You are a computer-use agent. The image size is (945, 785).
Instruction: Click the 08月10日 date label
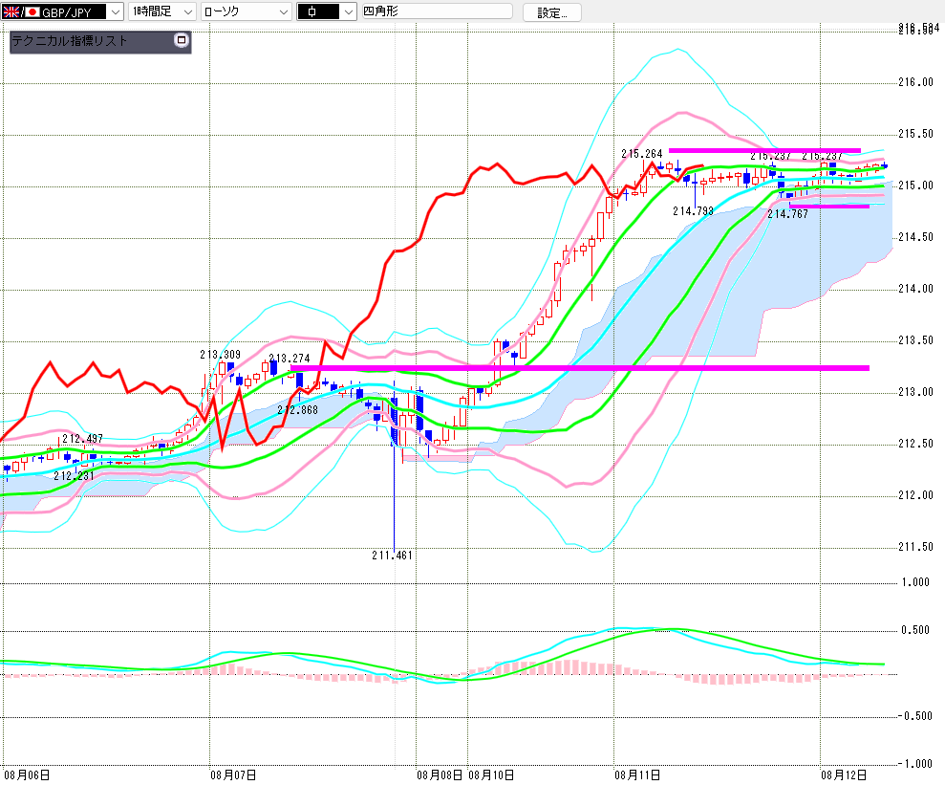click(491, 774)
